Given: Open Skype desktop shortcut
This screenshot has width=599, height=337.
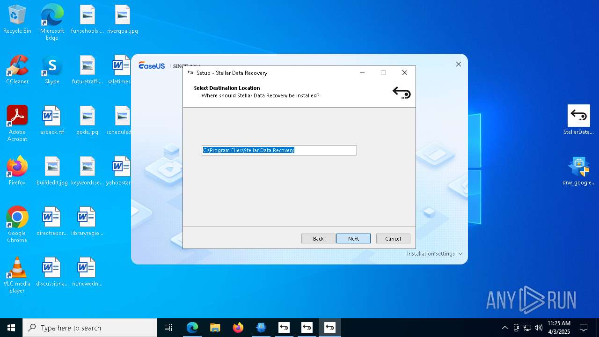Looking at the screenshot, I should 52,70.
